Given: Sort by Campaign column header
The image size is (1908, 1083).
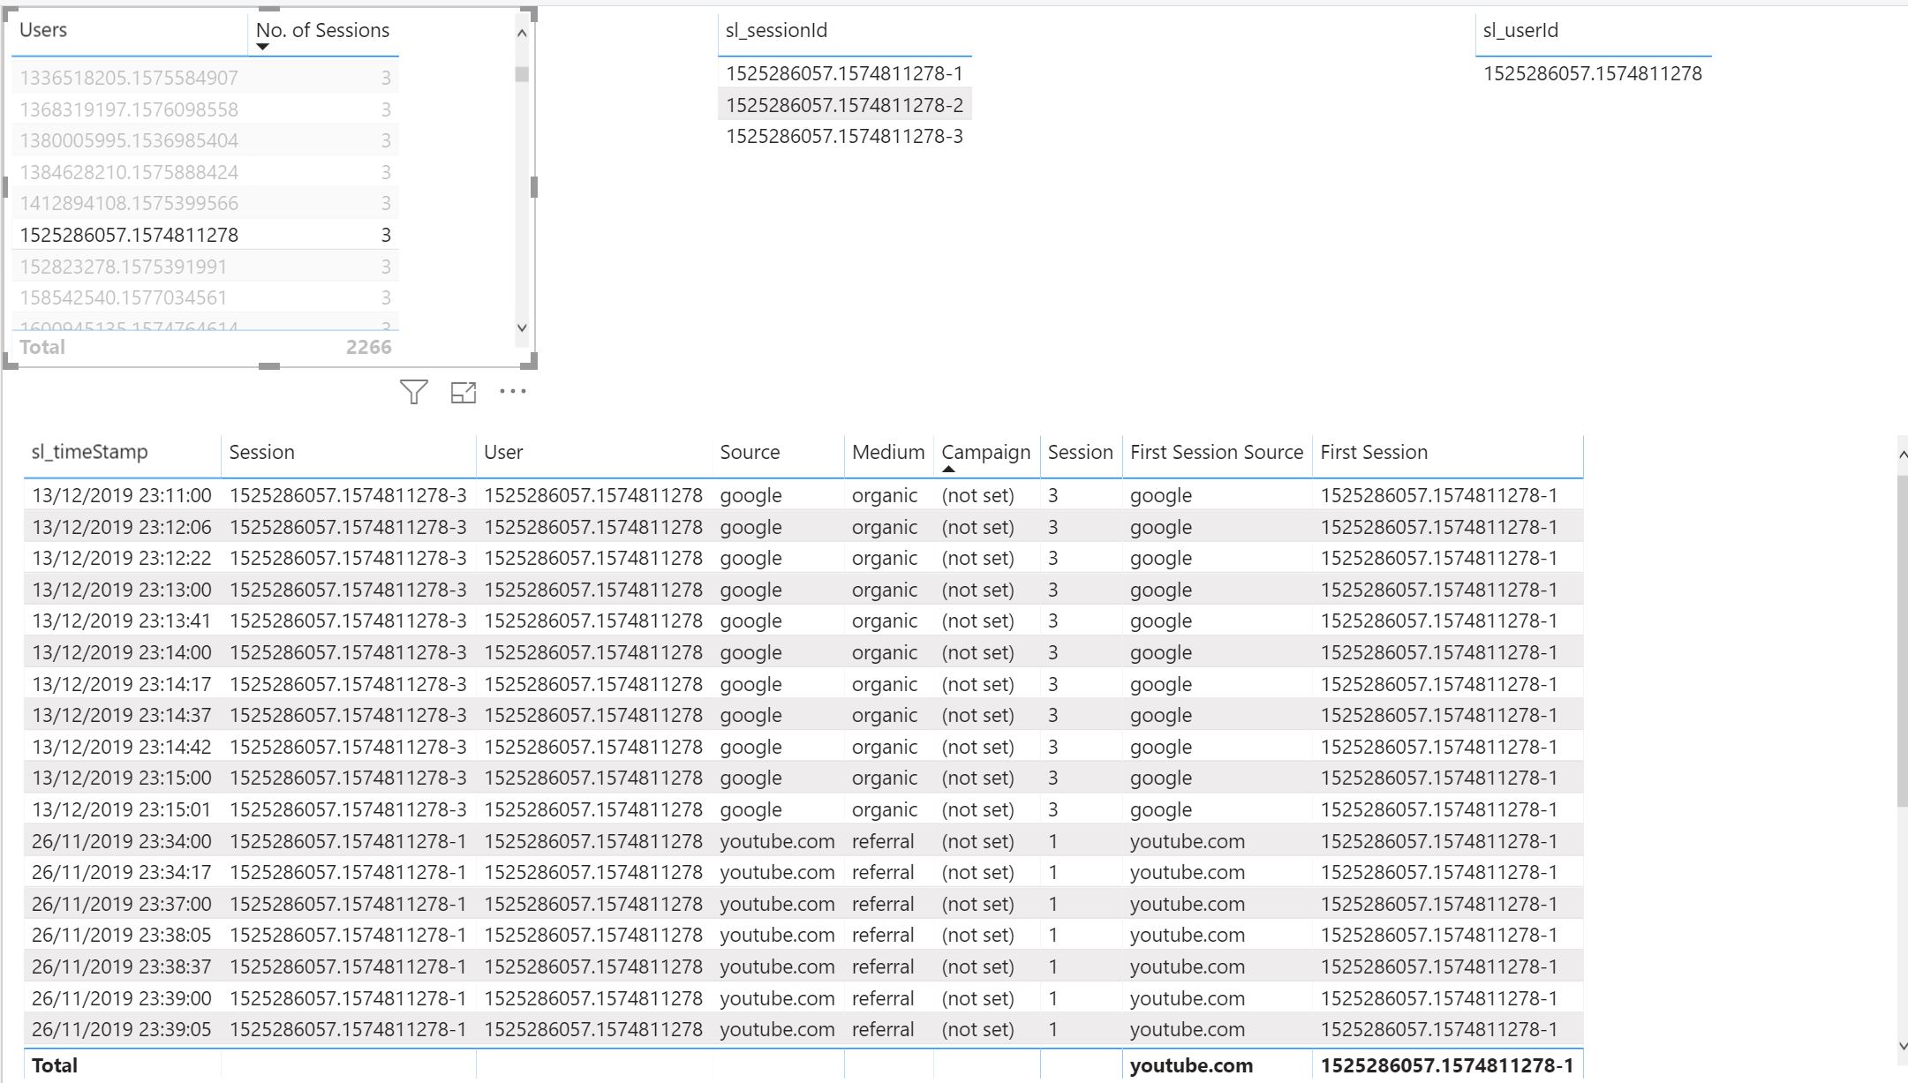Looking at the screenshot, I should point(985,452).
